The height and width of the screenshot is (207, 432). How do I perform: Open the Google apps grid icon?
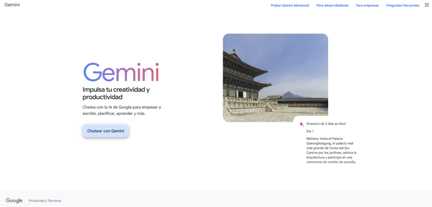coord(427,5)
